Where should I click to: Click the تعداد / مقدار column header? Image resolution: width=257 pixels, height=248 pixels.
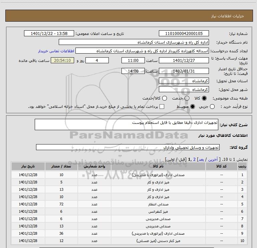[x=61, y=166]
